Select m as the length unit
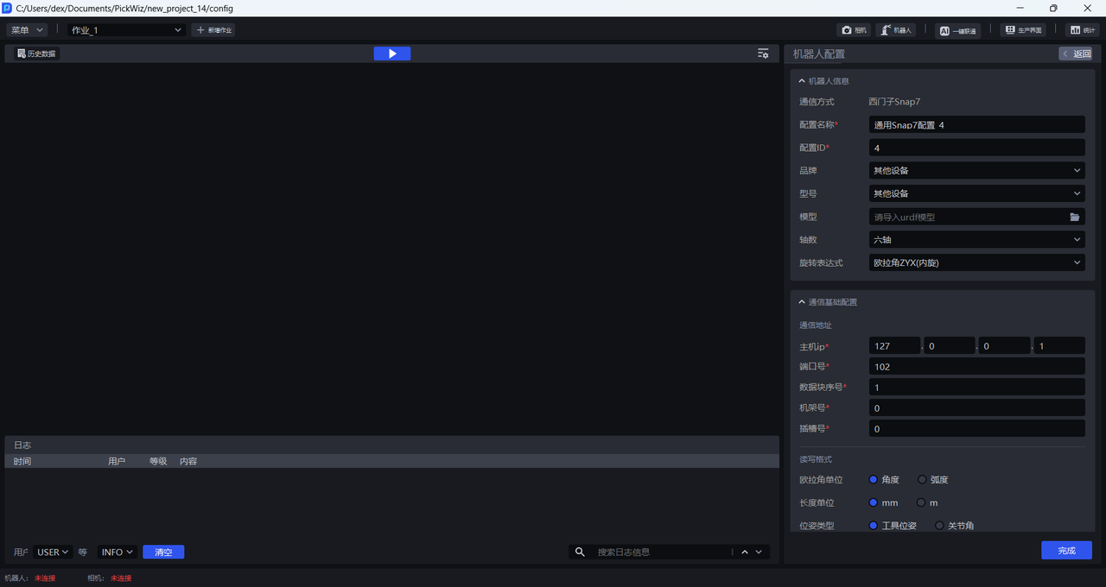Viewport: 1106px width, 587px height. click(x=921, y=503)
